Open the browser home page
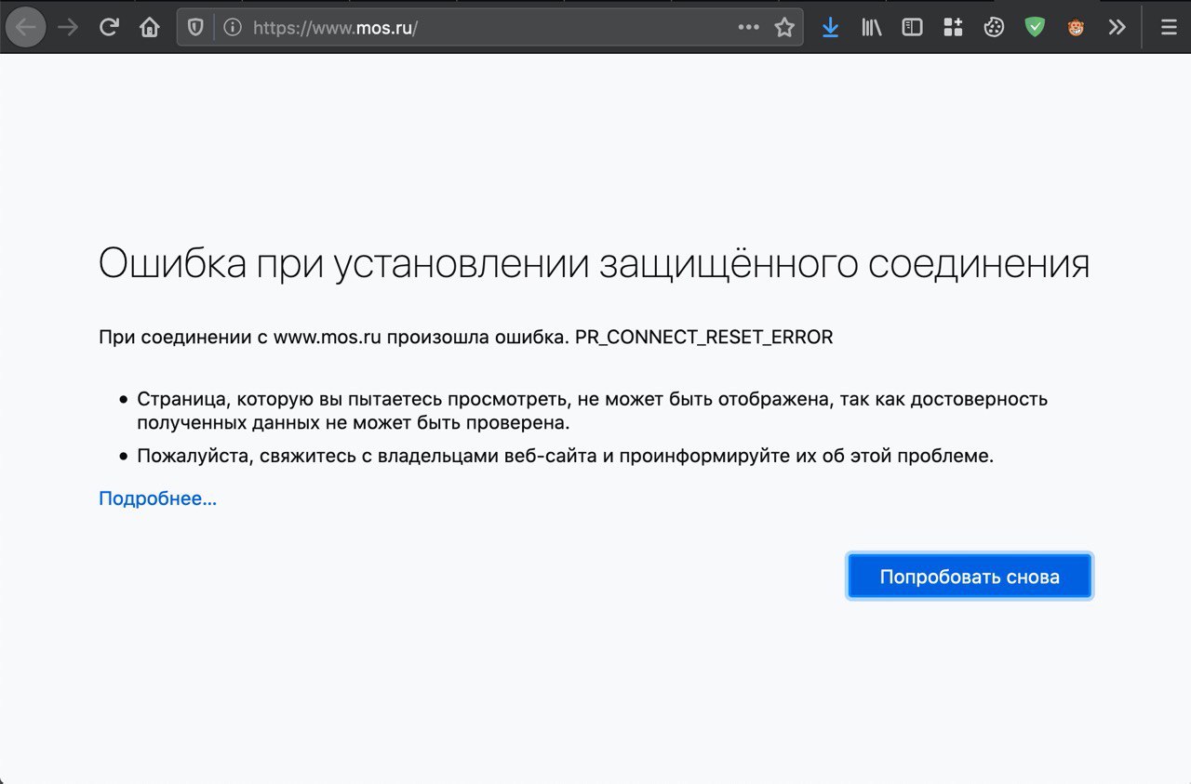This screenshot has height=784, width=1191. pyautogui.click(x=150, y=27)
